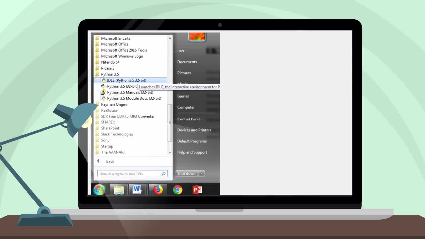Open Computer from the Start menu

pos(186,107)
